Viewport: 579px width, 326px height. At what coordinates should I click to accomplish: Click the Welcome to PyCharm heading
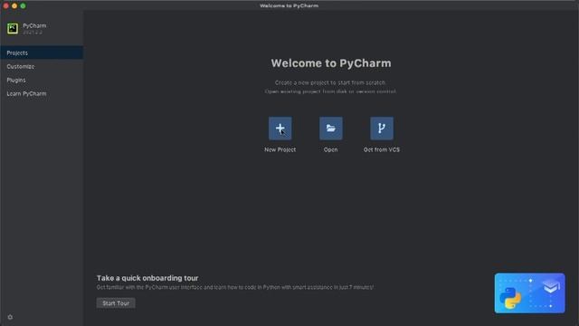pyautogui.click(x=331, y=63)
